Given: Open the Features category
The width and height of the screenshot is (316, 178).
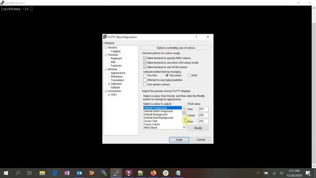Looking at the screenshot, I should tap(116, 66).
